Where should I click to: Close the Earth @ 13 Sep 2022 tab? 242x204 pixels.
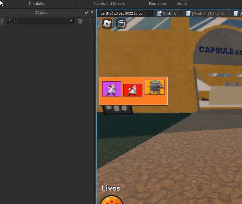pyautogui.click(x=146, y=14)
